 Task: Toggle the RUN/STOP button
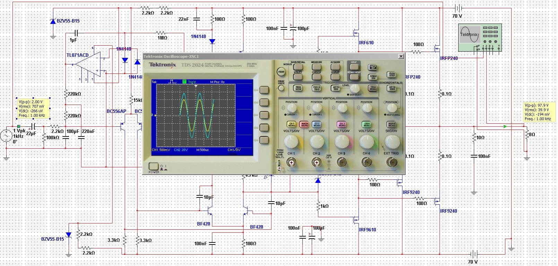(x=392, y=74)
